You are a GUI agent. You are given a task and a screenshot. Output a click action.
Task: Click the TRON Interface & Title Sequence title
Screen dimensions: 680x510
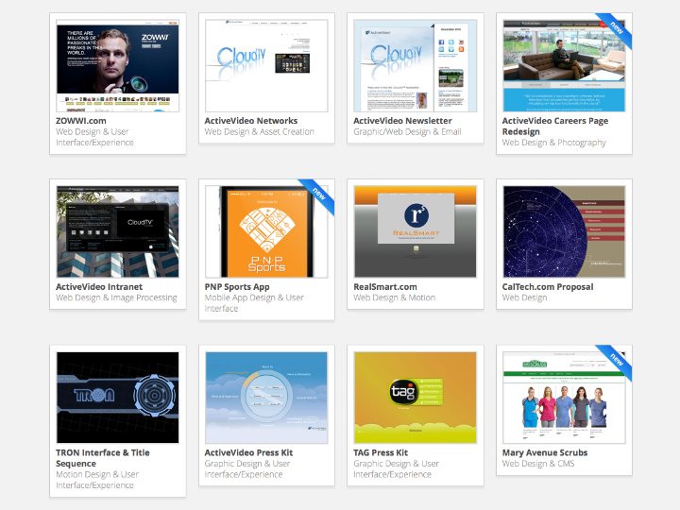pos(103,458)
